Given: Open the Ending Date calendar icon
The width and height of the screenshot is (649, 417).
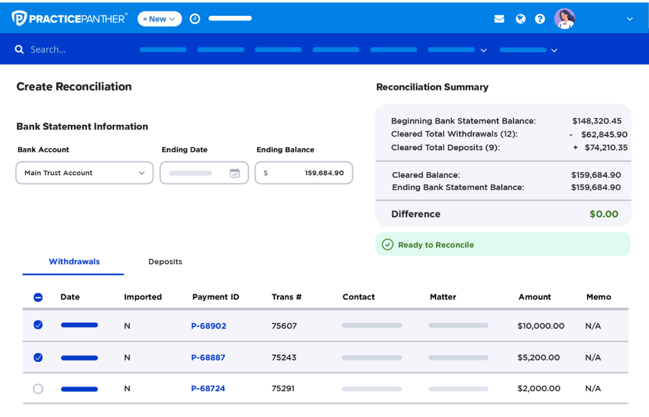Looking at the screenshot, I should (235, 173).
